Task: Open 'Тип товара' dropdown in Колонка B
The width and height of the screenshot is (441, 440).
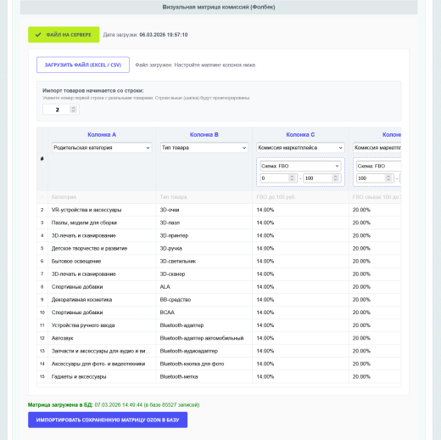Action: point(204,148)
